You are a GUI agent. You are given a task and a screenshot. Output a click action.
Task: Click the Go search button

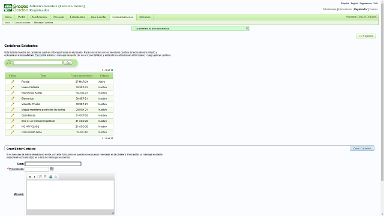68,62
